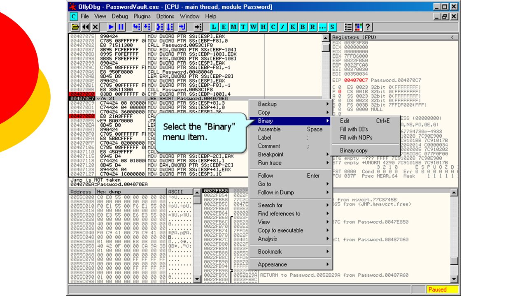
Task: Open Source window with S button
Action: 332,27
